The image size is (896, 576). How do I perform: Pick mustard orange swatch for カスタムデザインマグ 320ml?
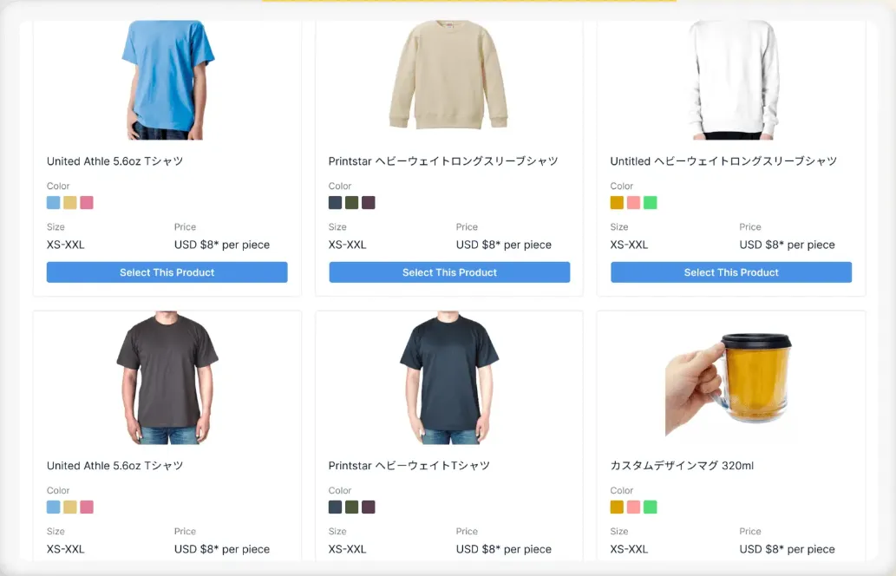[617, 507]
